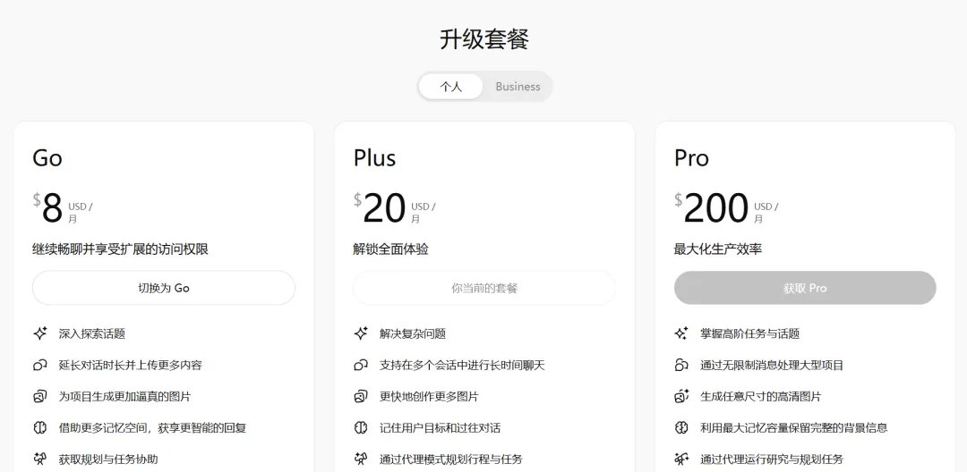Click the text 最大化生产效率
Screen dimensions: 967x472
coord(718,249)
